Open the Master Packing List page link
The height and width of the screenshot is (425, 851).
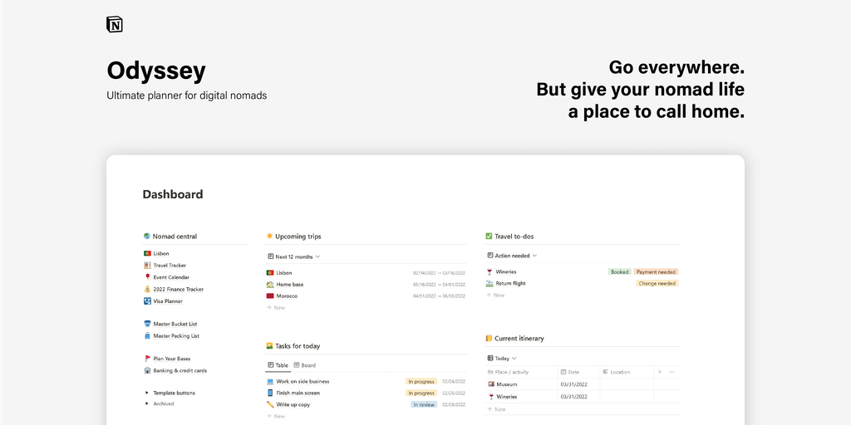[x=176, y=335]
